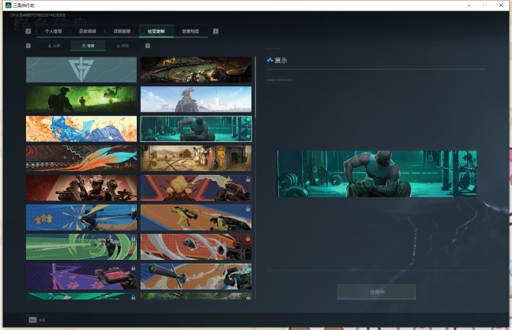Select the green night-vision soldiers namecard
Viewport: 512px width, 330px height.
[x=81, y=99]
